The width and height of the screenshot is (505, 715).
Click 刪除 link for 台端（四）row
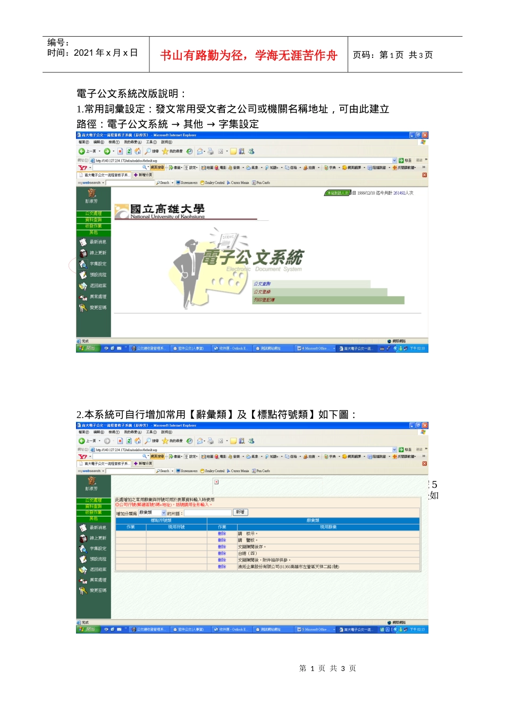coord(222,553)
